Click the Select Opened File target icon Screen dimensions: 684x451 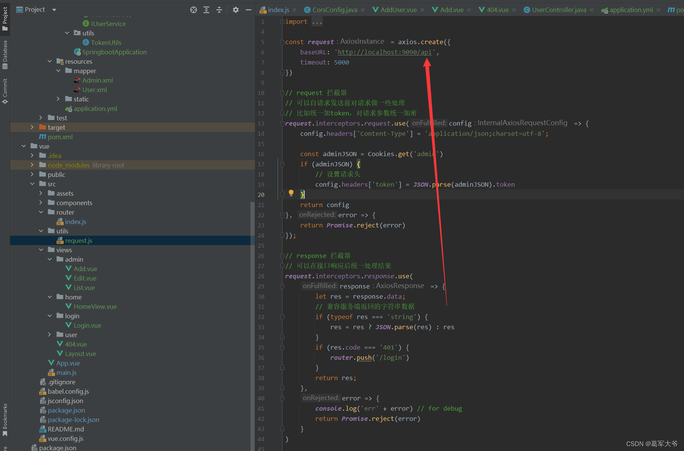click(x=194, y=10)
